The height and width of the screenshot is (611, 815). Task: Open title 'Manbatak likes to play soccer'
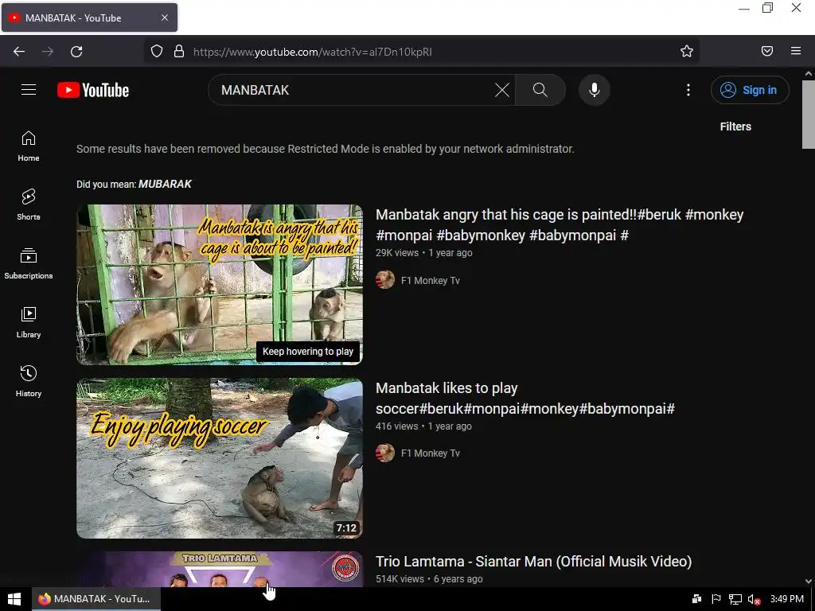525,398
